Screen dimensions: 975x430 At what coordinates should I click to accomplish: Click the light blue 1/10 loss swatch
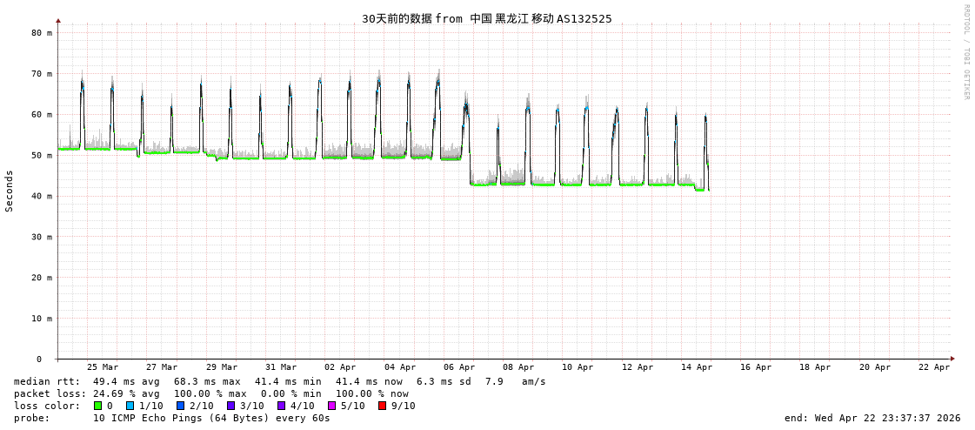coord(130,406)
